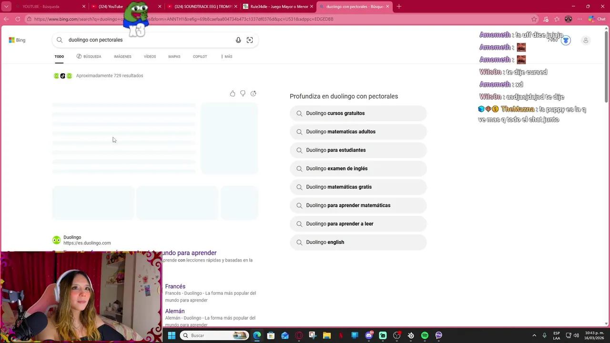This screenshot has width=610, height=343.
Task: Open Snipping Tool from taskbar
Action: tap(313, 335)
